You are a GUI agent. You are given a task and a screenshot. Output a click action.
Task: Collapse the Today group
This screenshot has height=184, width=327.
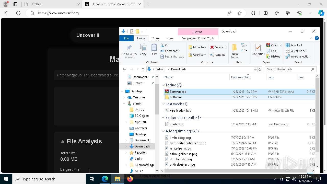163,85
